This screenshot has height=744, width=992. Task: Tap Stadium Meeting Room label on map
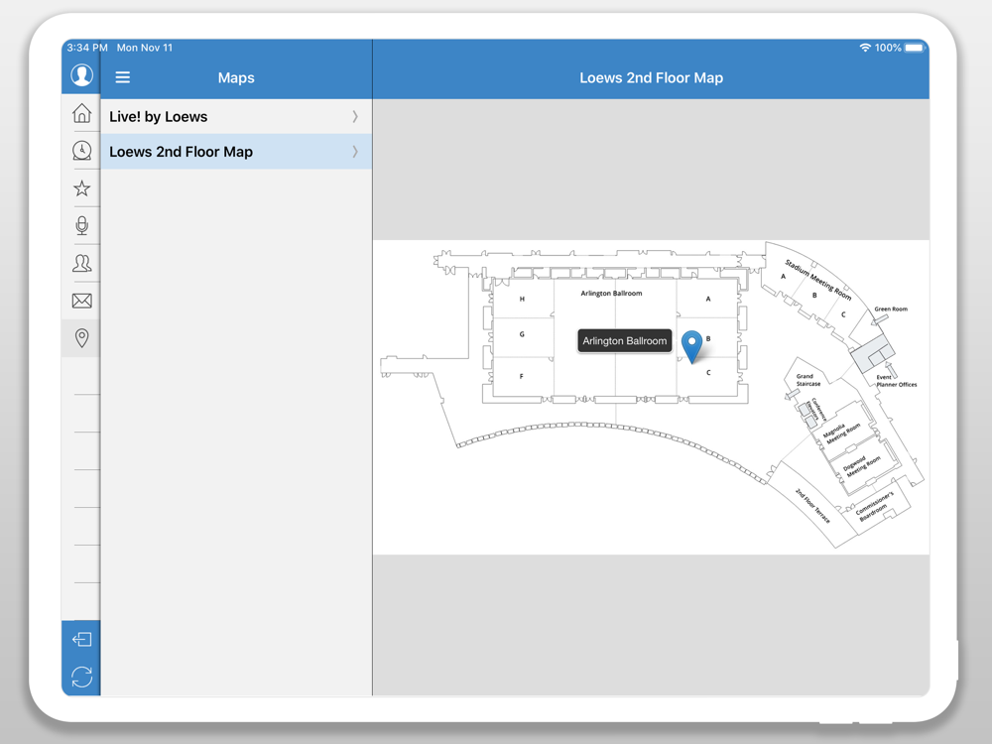(x=818, y=280)
